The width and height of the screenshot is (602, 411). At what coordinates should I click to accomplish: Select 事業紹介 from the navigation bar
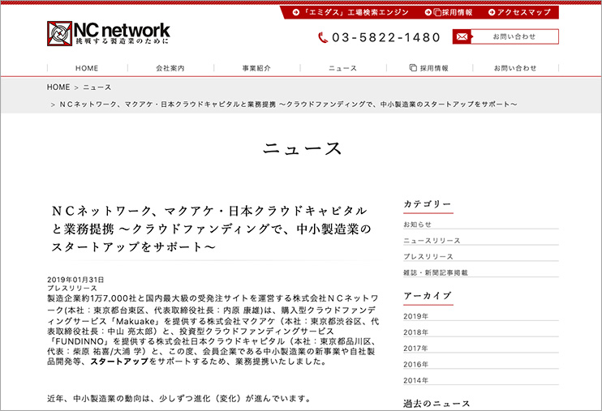point(256,68)
